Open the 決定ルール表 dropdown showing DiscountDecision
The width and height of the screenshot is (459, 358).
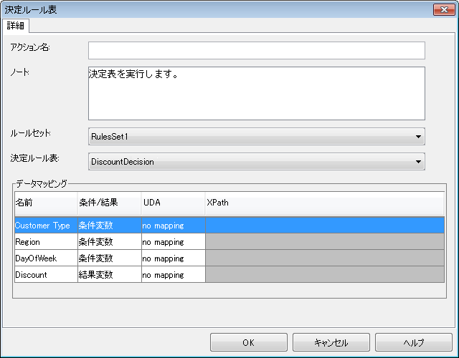257,162
